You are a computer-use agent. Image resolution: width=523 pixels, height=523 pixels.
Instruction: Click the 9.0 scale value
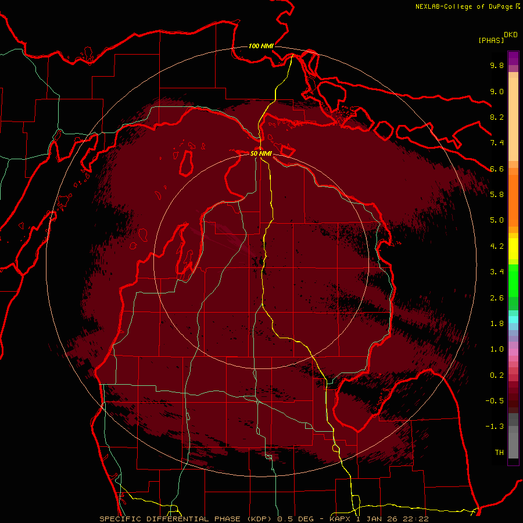tap(497, 91)
